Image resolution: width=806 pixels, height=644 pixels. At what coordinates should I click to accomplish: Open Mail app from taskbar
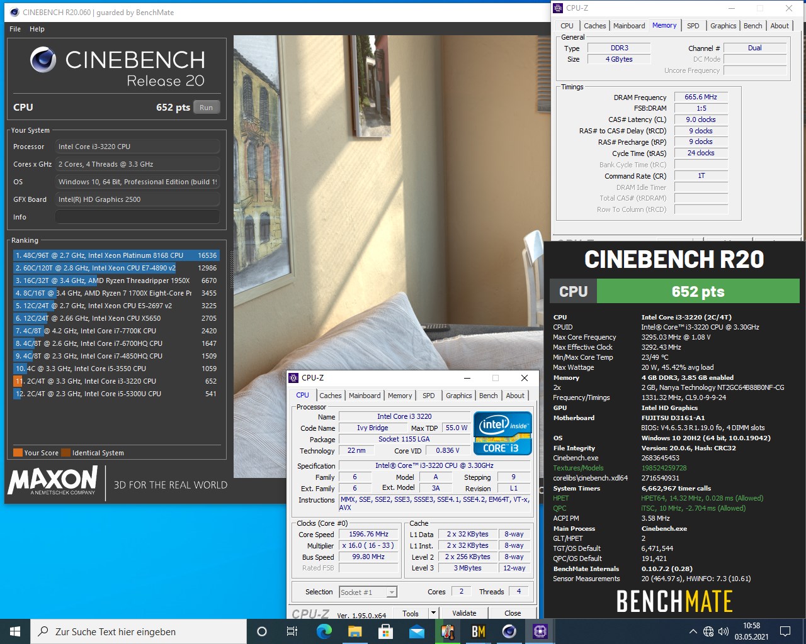[x=416, y=631]
